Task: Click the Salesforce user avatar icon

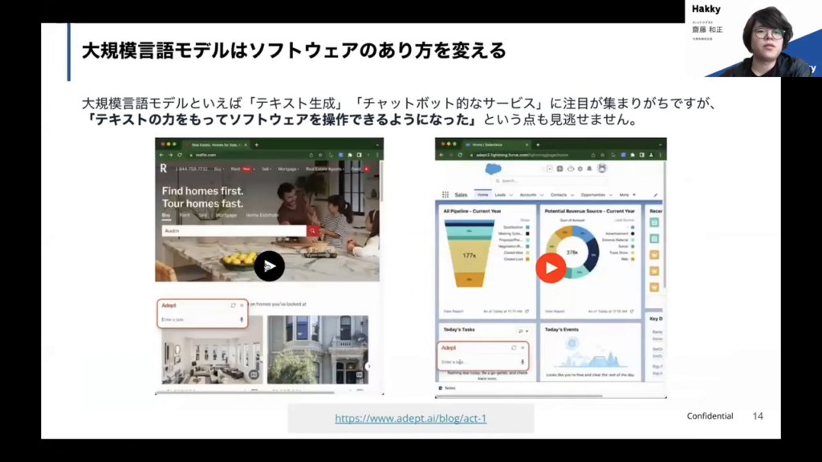Action: coord(602,168)
